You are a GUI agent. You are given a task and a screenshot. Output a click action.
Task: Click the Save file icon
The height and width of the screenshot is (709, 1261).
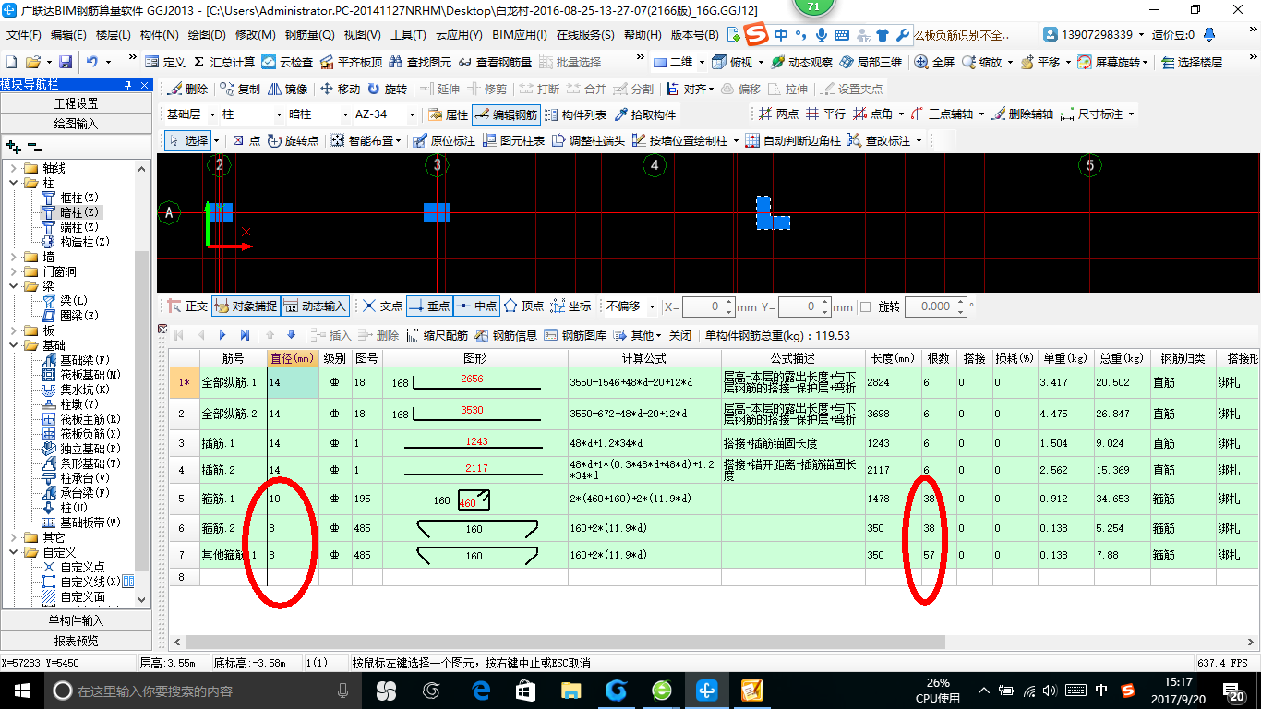point(66,62)
